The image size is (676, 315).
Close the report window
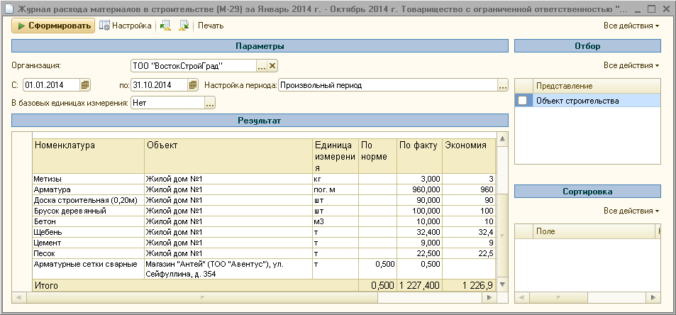pos(665,9)
